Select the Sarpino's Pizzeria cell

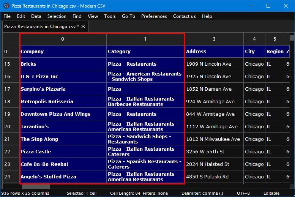pos(63,89)
